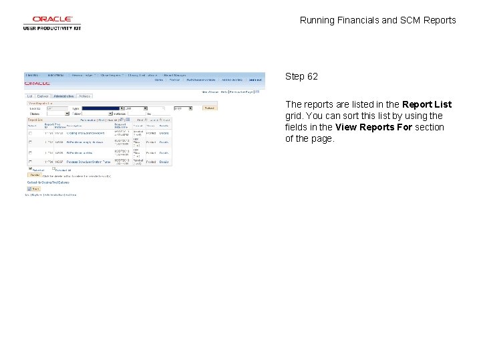Click the zoom grid icon in Report List

click(x=122, y=120)
